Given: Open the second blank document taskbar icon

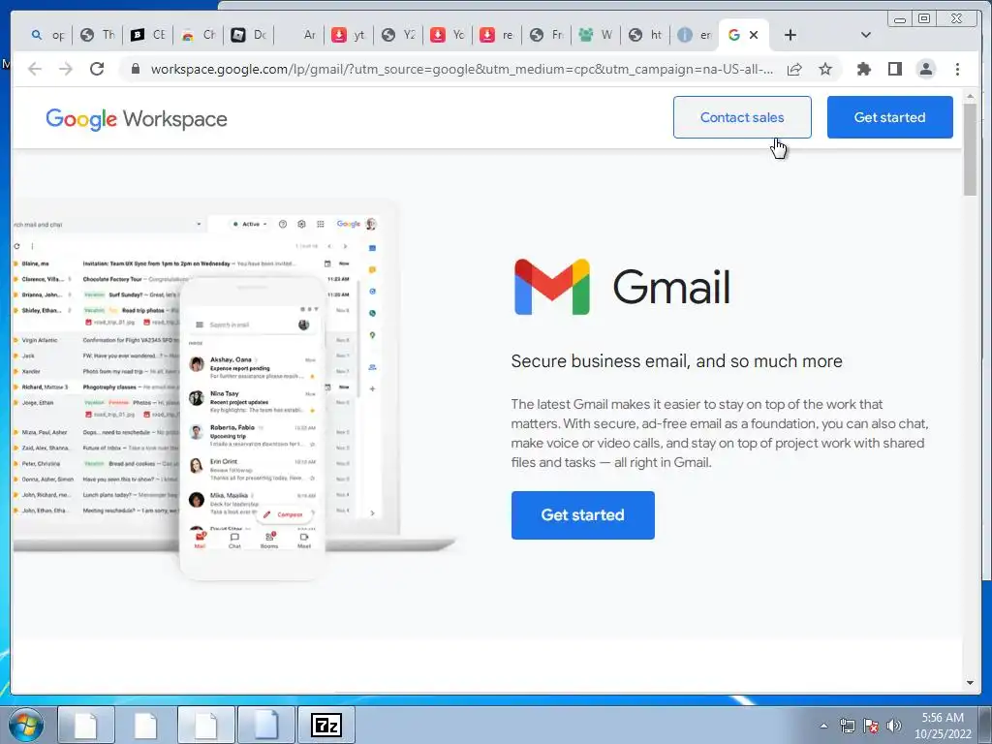Looking at the screenshot, I should click(145, 725).
